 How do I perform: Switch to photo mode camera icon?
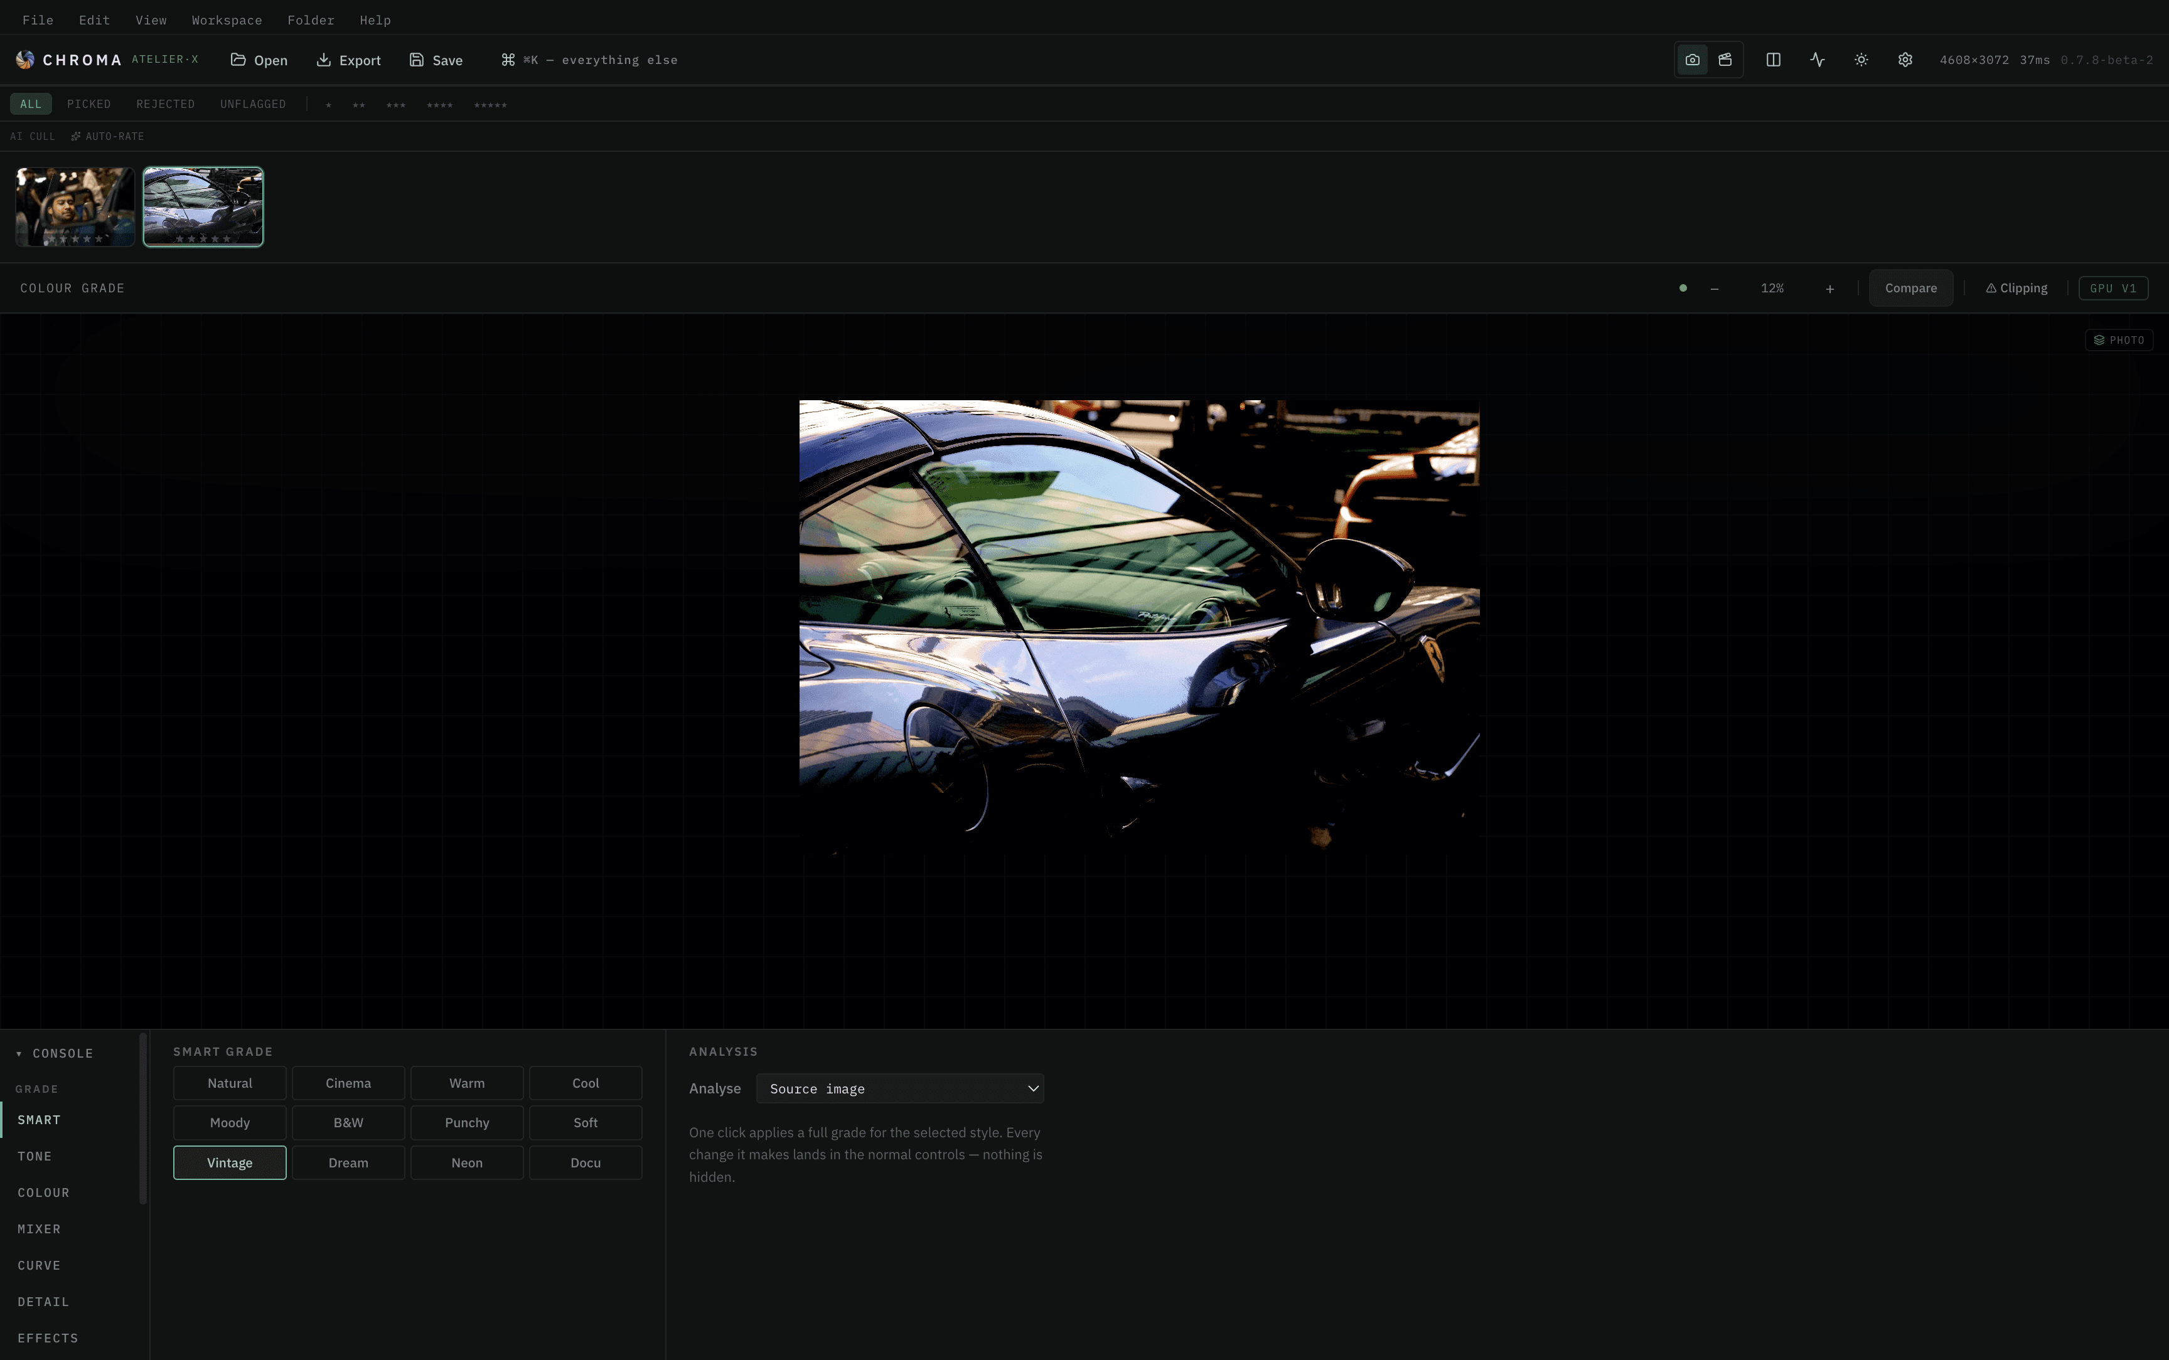pos(1692,60)
